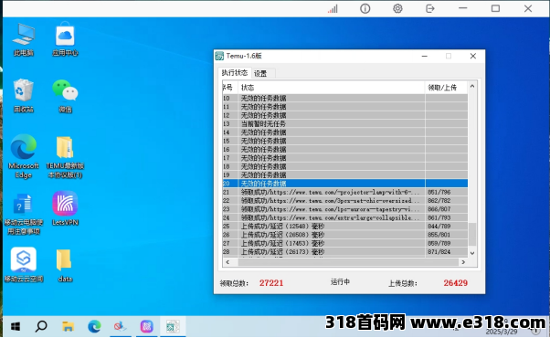Open the 移动云云空间 desktop icon
This screenshot has height=338, width=550.
pyautogui.click(x=24, y=265)
